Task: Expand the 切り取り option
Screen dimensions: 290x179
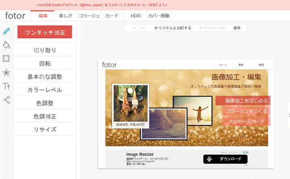Action: click(45, 50)
